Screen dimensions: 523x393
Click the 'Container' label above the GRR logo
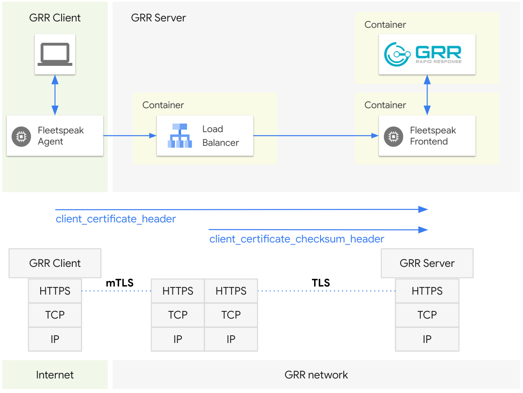[x=385, y=25]
